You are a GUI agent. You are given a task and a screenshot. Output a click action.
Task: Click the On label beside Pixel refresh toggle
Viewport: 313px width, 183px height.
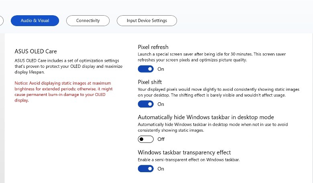(x=161, y=69)
